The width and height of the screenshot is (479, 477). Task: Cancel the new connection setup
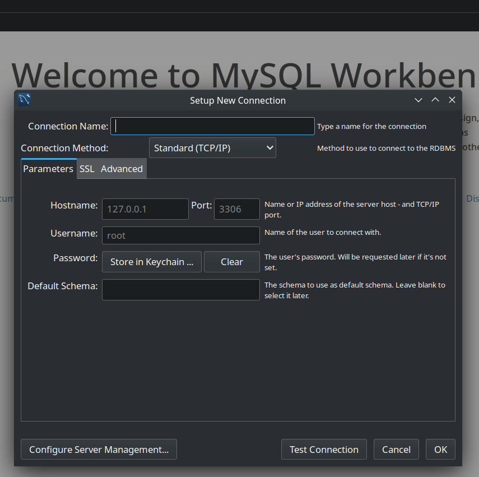point(396,450)
